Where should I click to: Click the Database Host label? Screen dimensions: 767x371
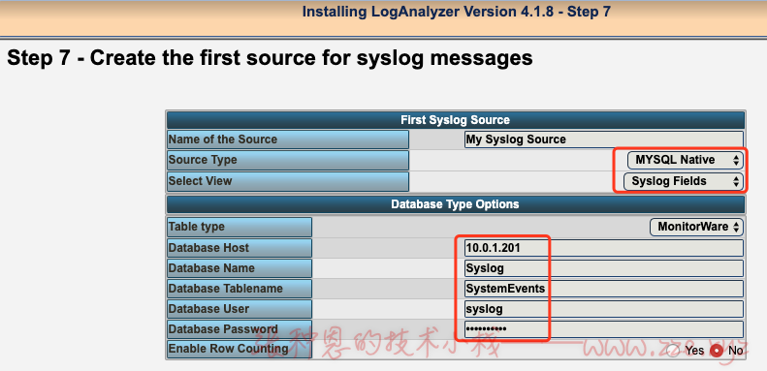(x=240, y=248)
